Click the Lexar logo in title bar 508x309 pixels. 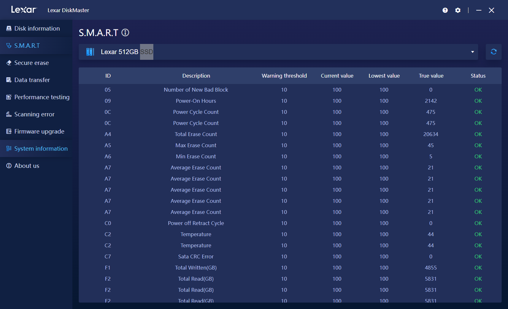pyautogui.click(x=24, y=10)
